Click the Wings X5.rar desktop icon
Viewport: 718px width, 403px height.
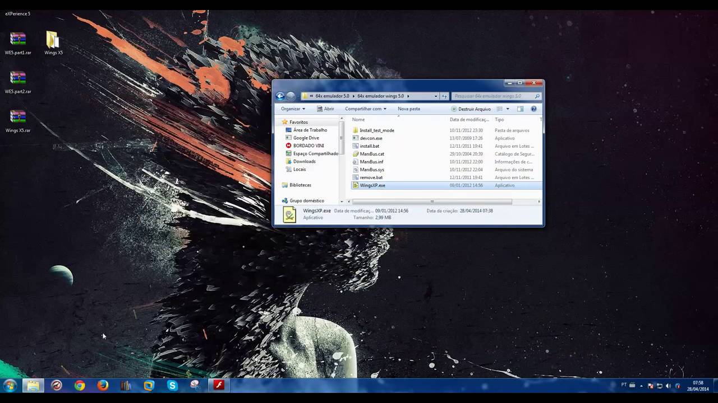pos(18,121)
